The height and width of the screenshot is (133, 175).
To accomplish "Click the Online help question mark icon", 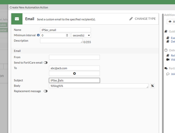I will [x=166, y=50].
